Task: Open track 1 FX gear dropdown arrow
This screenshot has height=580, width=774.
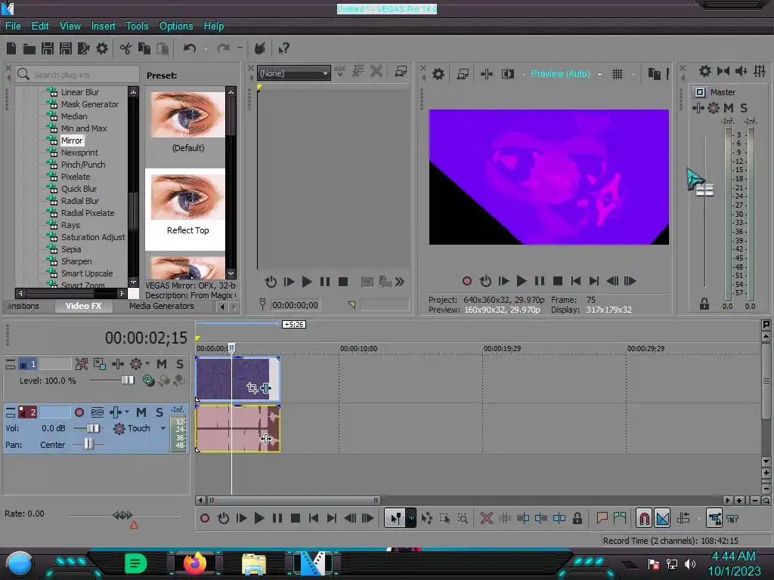Action: point(147,363)
